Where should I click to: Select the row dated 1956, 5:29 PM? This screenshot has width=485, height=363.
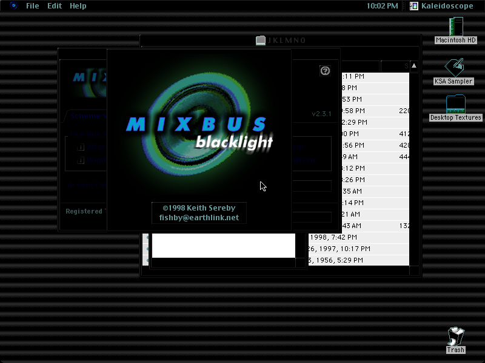coord(359,260)
